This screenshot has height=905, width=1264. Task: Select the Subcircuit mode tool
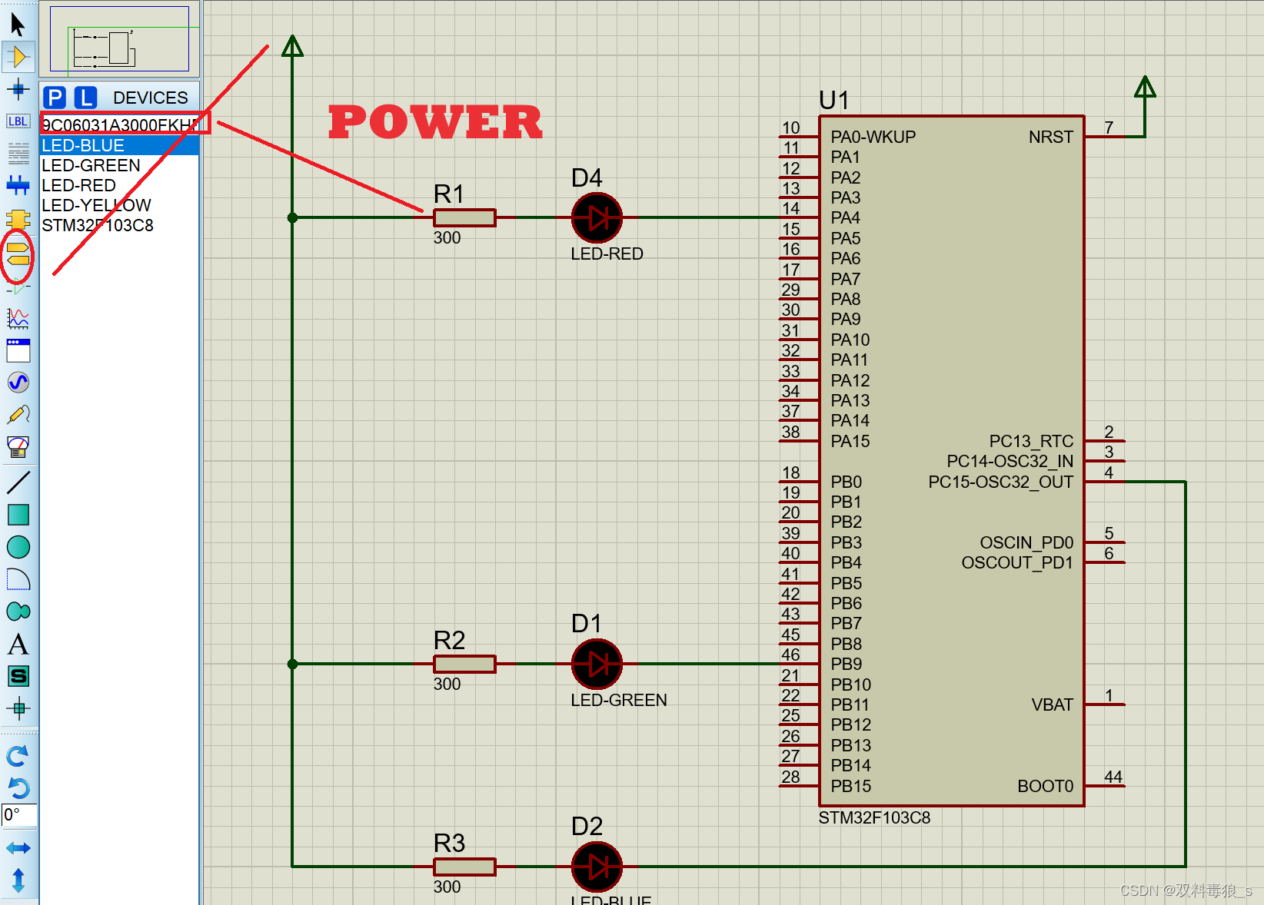(x=18, y=219)
